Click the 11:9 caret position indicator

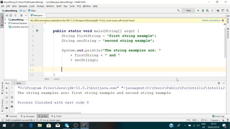click(188, 120)
